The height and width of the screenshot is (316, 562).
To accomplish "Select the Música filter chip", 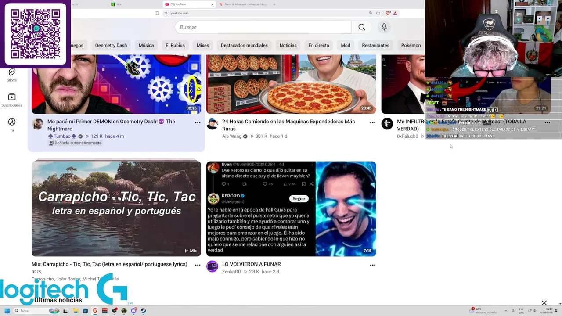I will click(146, 45).
